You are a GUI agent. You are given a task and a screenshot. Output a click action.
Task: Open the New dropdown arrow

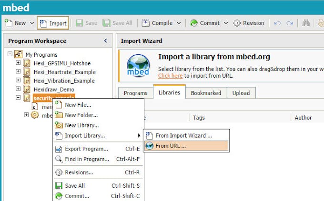coord(32,23)
